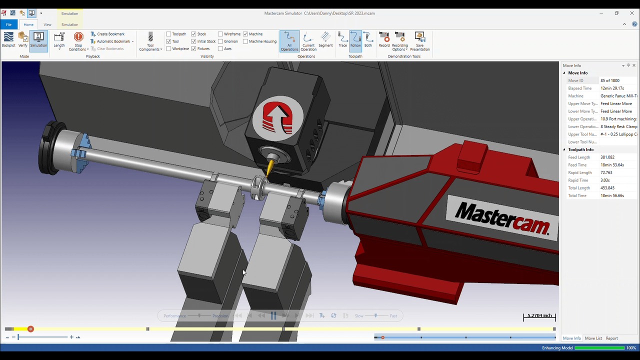Screen dimensions: 640x360
Task: Show only the Current Operation
Action: pyautogui.click(x=308, y=41)
